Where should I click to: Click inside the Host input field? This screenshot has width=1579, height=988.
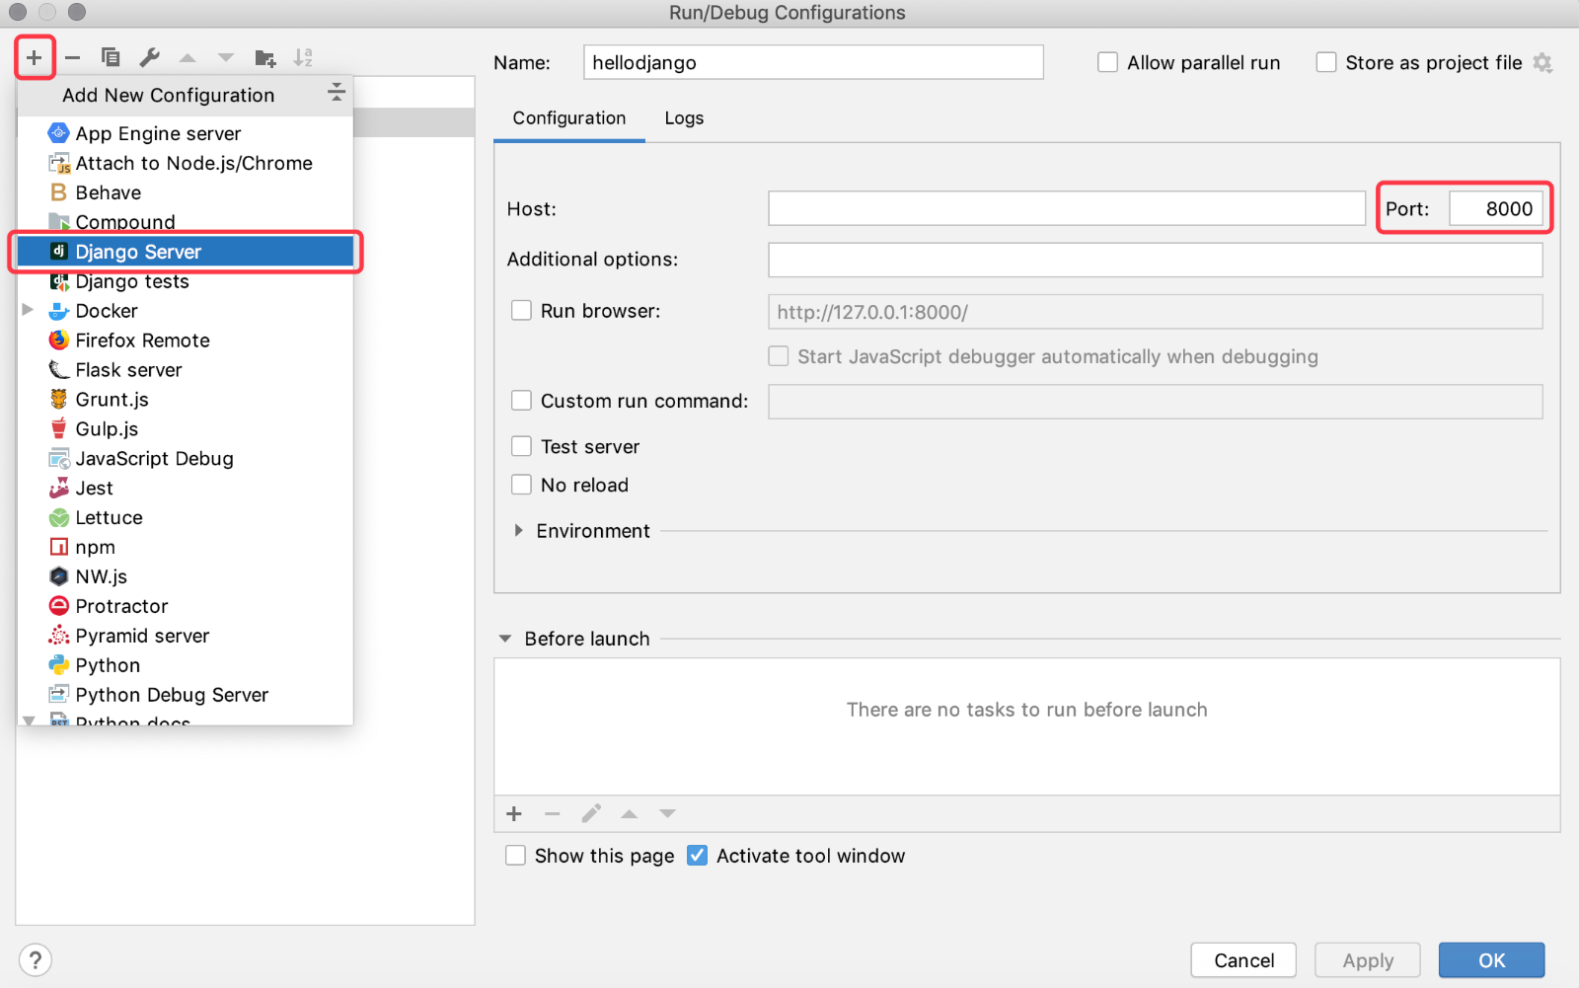tap(1066, 209)
